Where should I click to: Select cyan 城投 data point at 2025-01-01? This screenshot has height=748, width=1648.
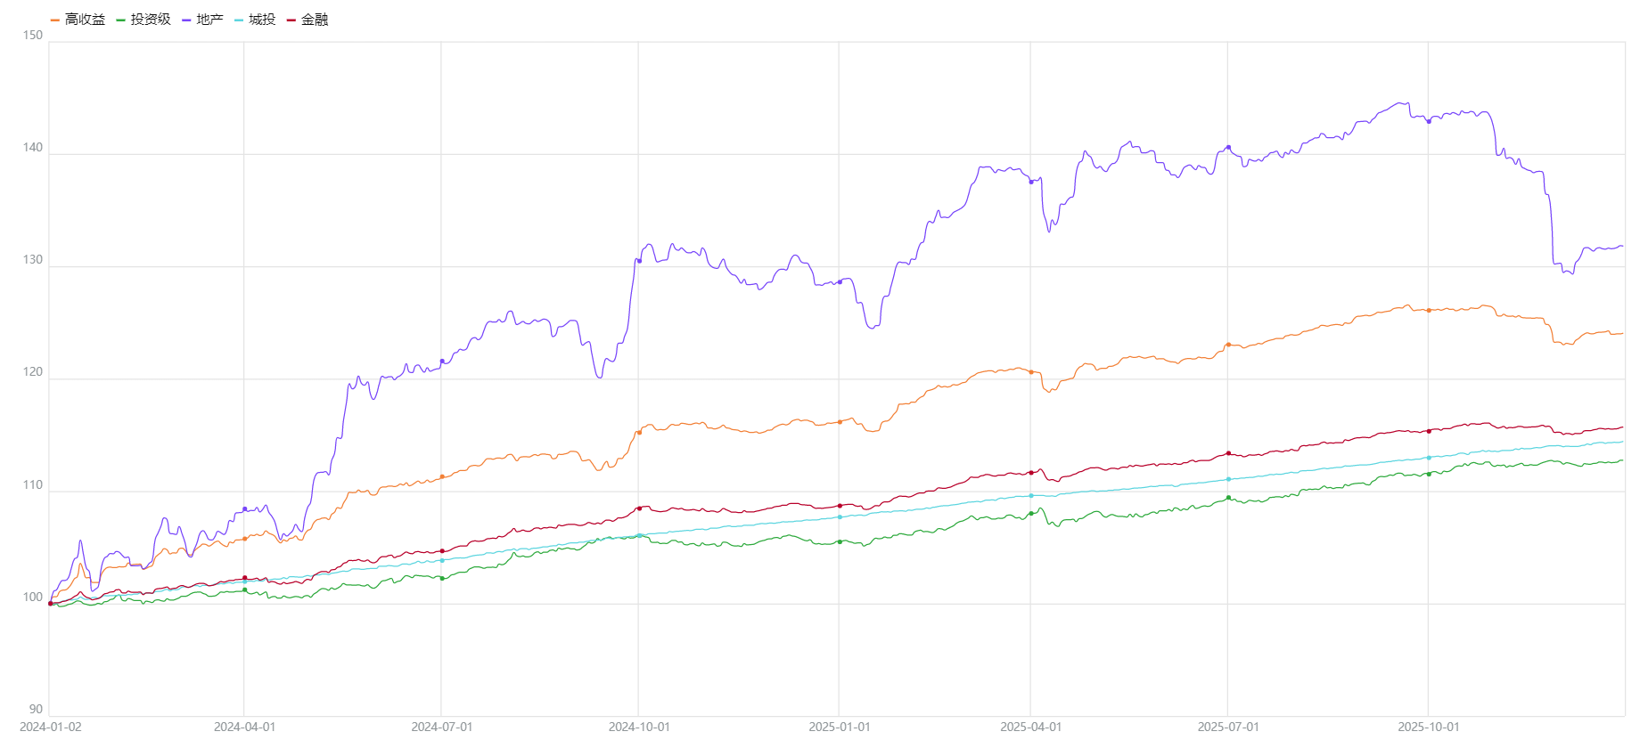coord(840,517)
